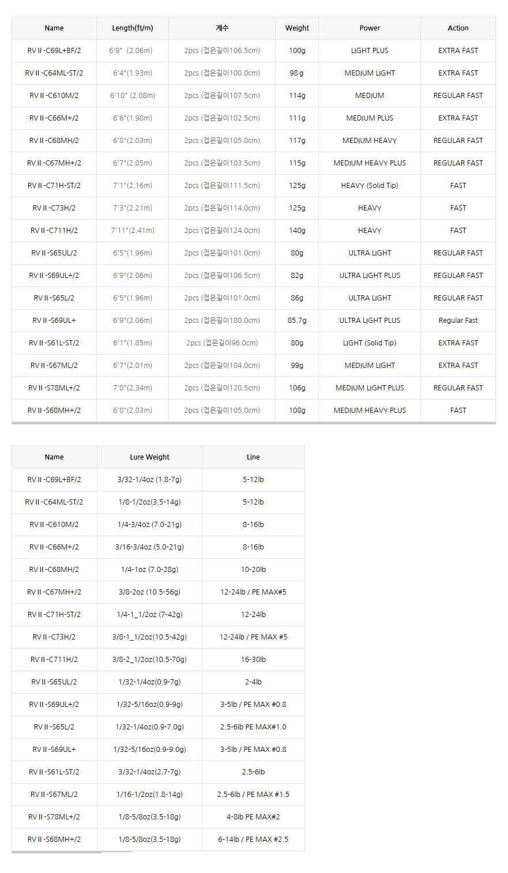
Task: Click the 10-20lb line cell
Action: point(253,570)
